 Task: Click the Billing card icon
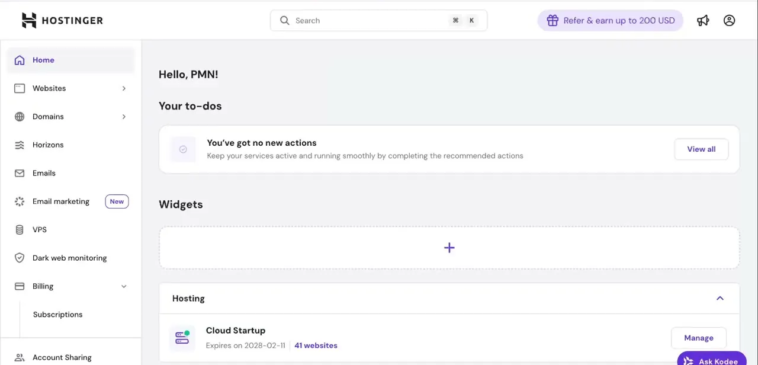coord(20,286)
